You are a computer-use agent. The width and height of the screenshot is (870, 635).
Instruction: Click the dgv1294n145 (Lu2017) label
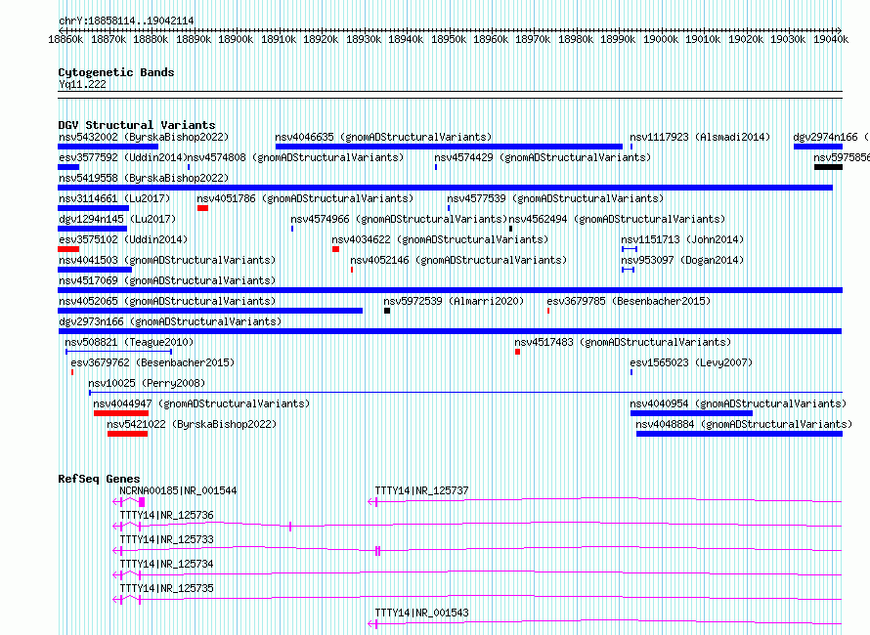pyautogui.click(x=117, y=219)
